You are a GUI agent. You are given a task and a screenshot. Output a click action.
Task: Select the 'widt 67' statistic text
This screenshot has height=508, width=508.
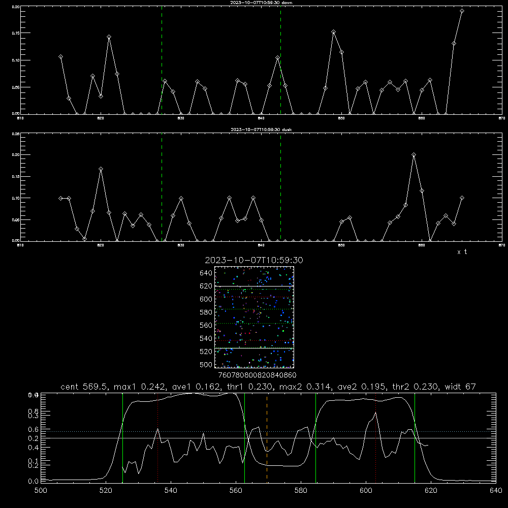pos(460,387)
